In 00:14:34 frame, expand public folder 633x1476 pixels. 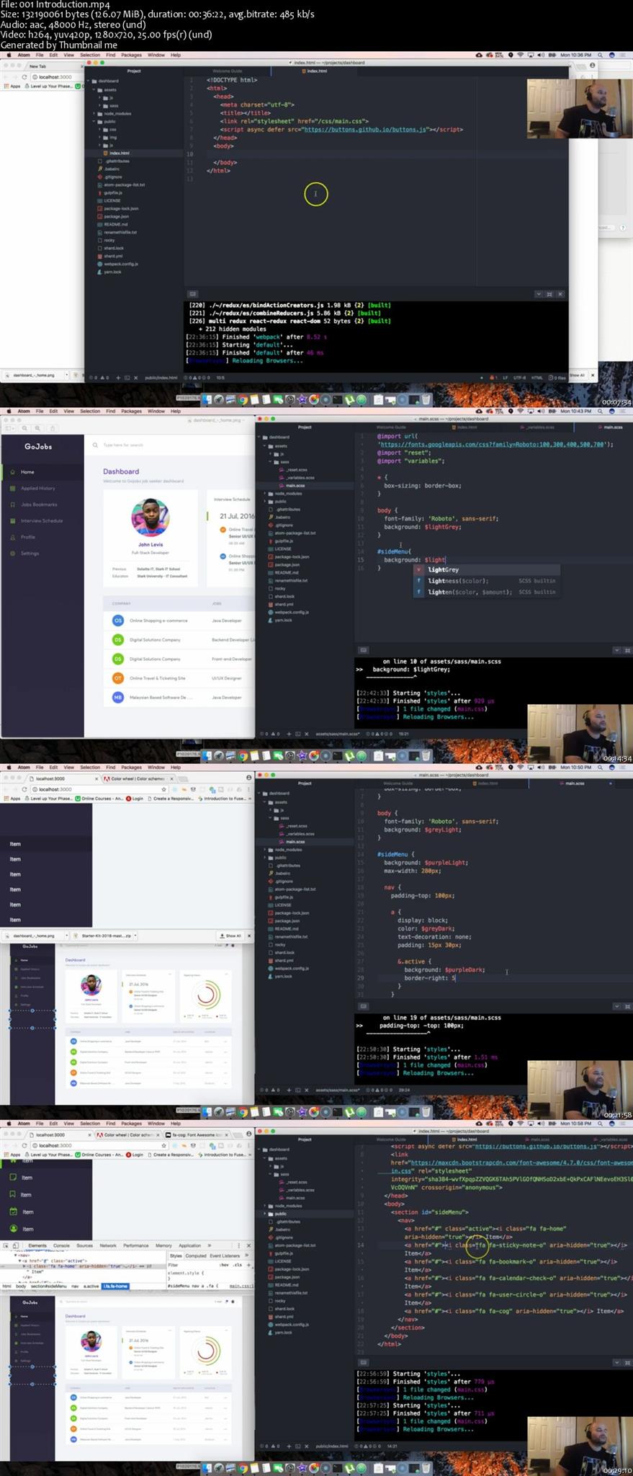[264, 502]
